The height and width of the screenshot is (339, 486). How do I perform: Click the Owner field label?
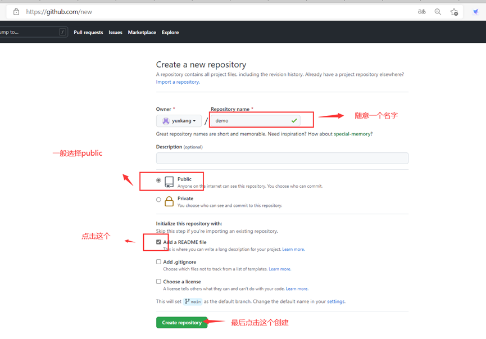coord(163,109)
